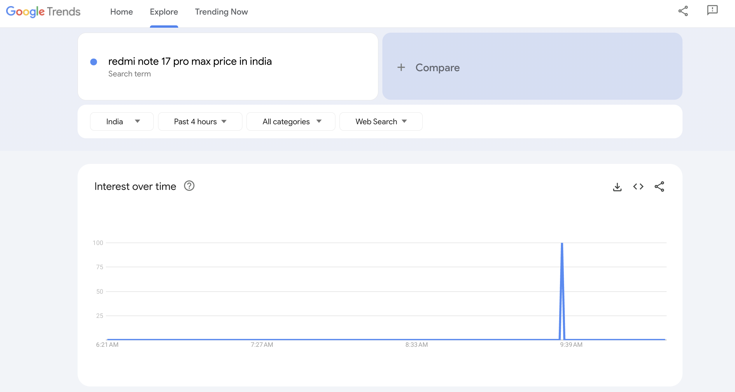Open the Web Search type dropdown
This screenshot has width=735, height=392.
point(381,121)
